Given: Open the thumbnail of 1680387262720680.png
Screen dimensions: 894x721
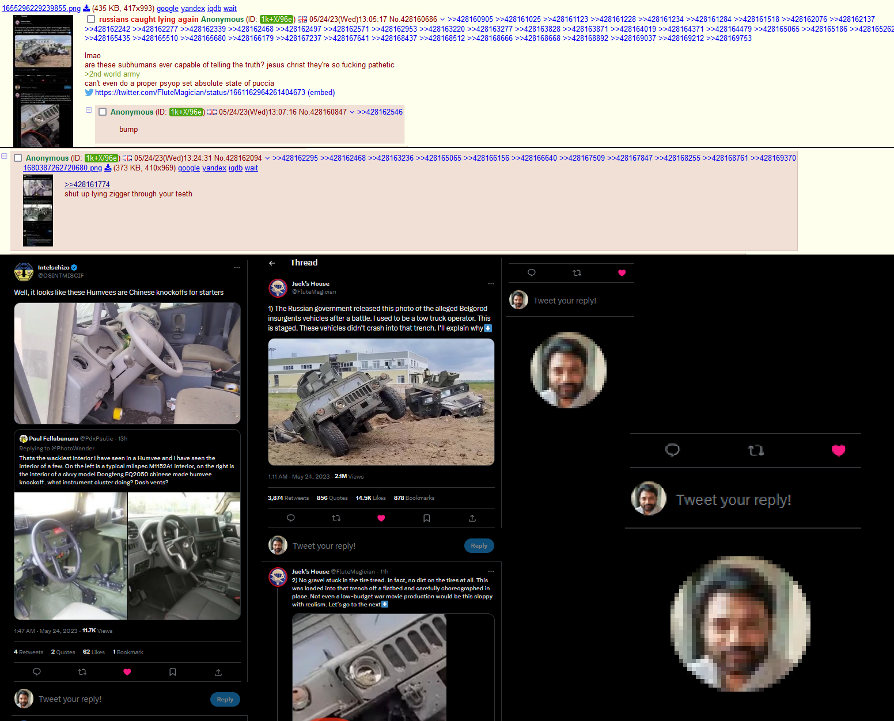Looking at the screenshot, I should [x=38, y=211].
